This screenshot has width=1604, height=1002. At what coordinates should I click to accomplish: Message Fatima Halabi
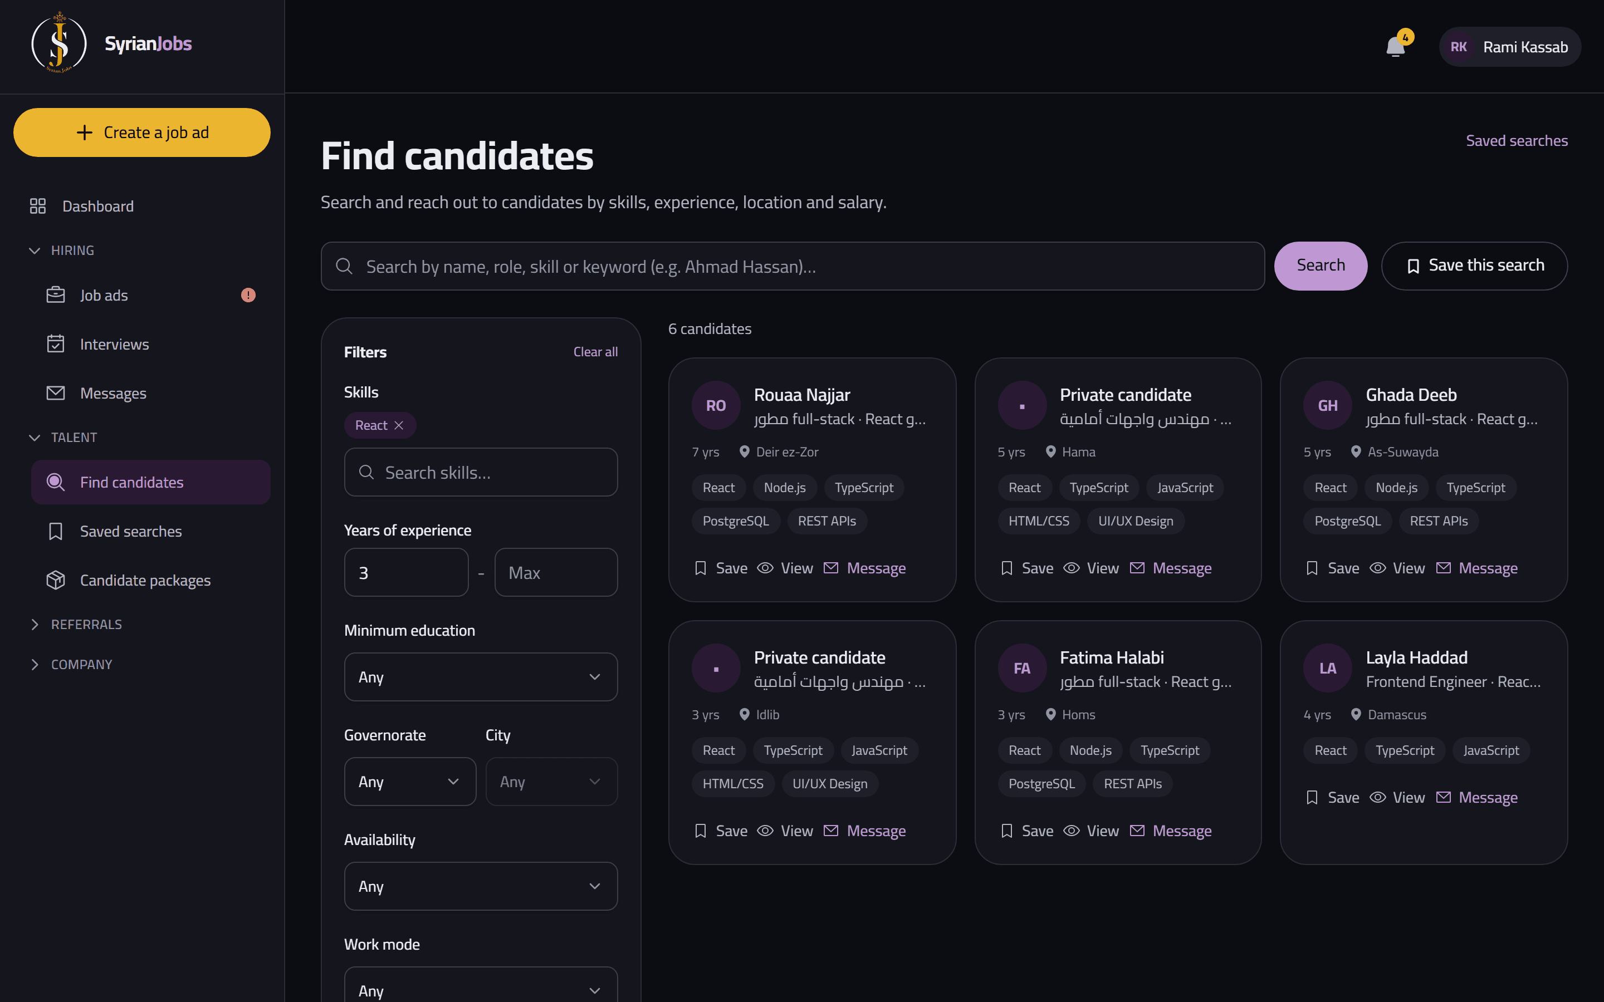1171,831
